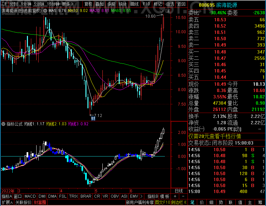The image size is (266, 206).
Task: Open the 复权 adjustment menu
Action: [x=88, y=4]
